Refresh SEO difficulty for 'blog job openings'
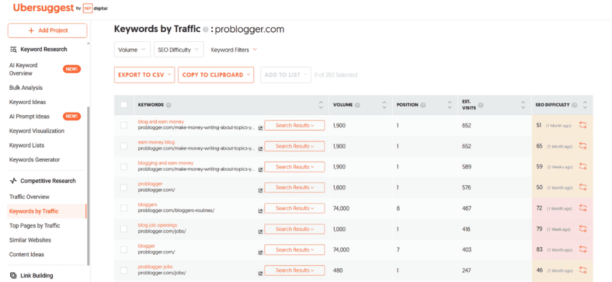 [x=583, y=229]
